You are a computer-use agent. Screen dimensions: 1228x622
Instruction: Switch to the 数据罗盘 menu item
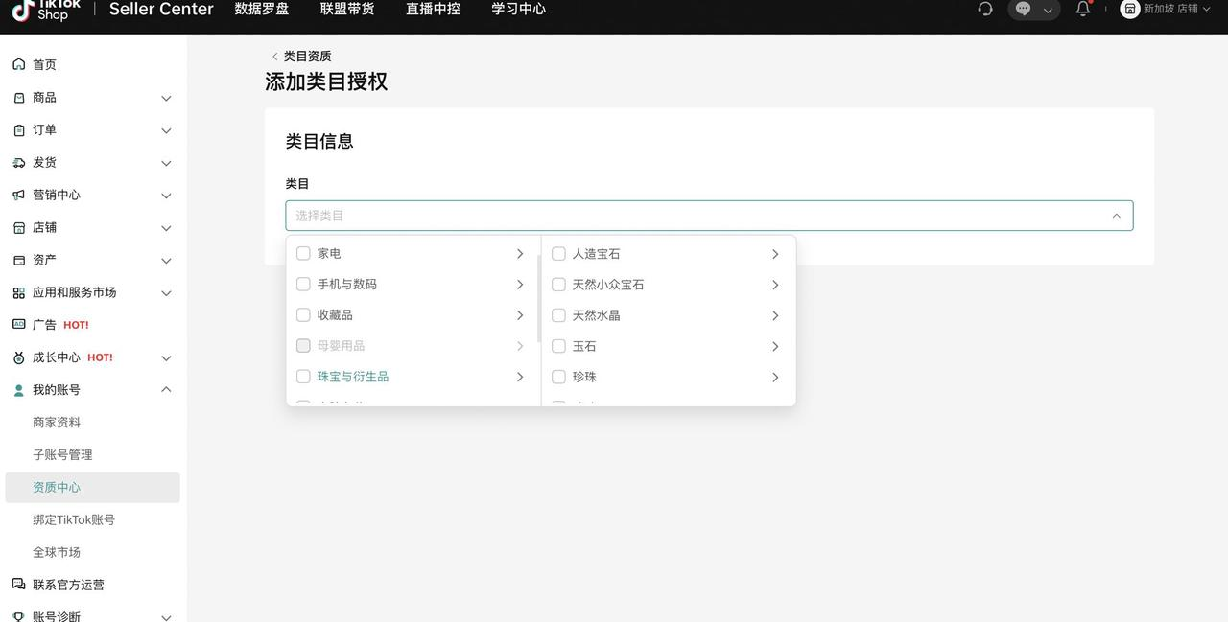261,9
